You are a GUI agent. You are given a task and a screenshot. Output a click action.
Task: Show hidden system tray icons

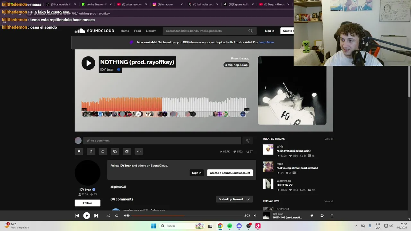coord(356,226)
